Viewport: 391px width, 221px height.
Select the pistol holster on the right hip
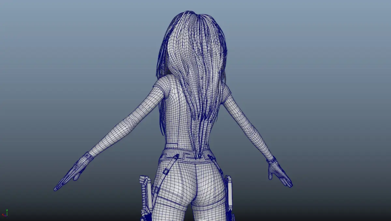coord(229,198)
